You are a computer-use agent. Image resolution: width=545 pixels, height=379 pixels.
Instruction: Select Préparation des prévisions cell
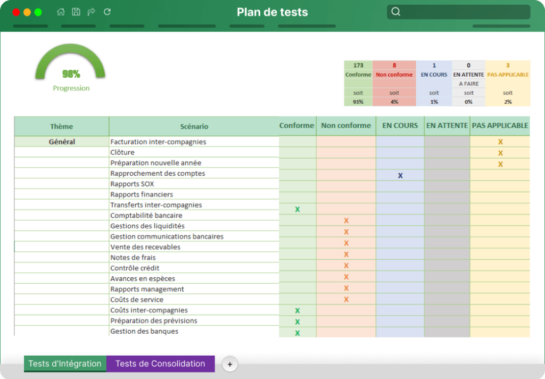(194, 320)
